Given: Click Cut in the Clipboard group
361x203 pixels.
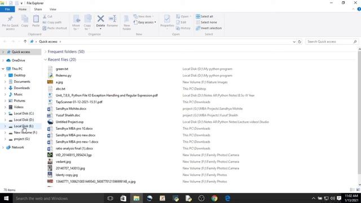Looking at the screenshot, I should pos(47,16).
